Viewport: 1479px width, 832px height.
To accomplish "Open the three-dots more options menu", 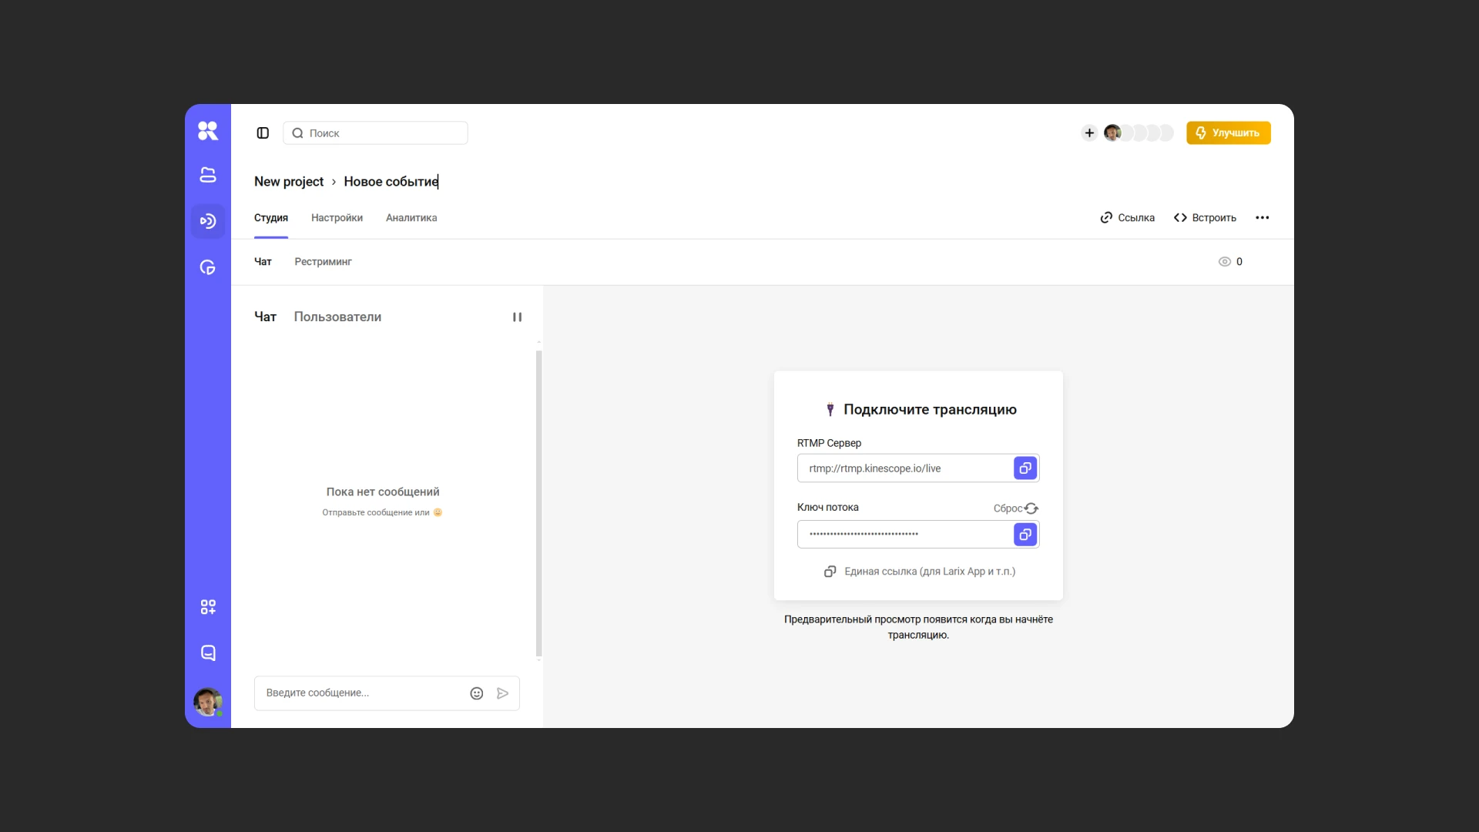I will [x=1262, y=218].
